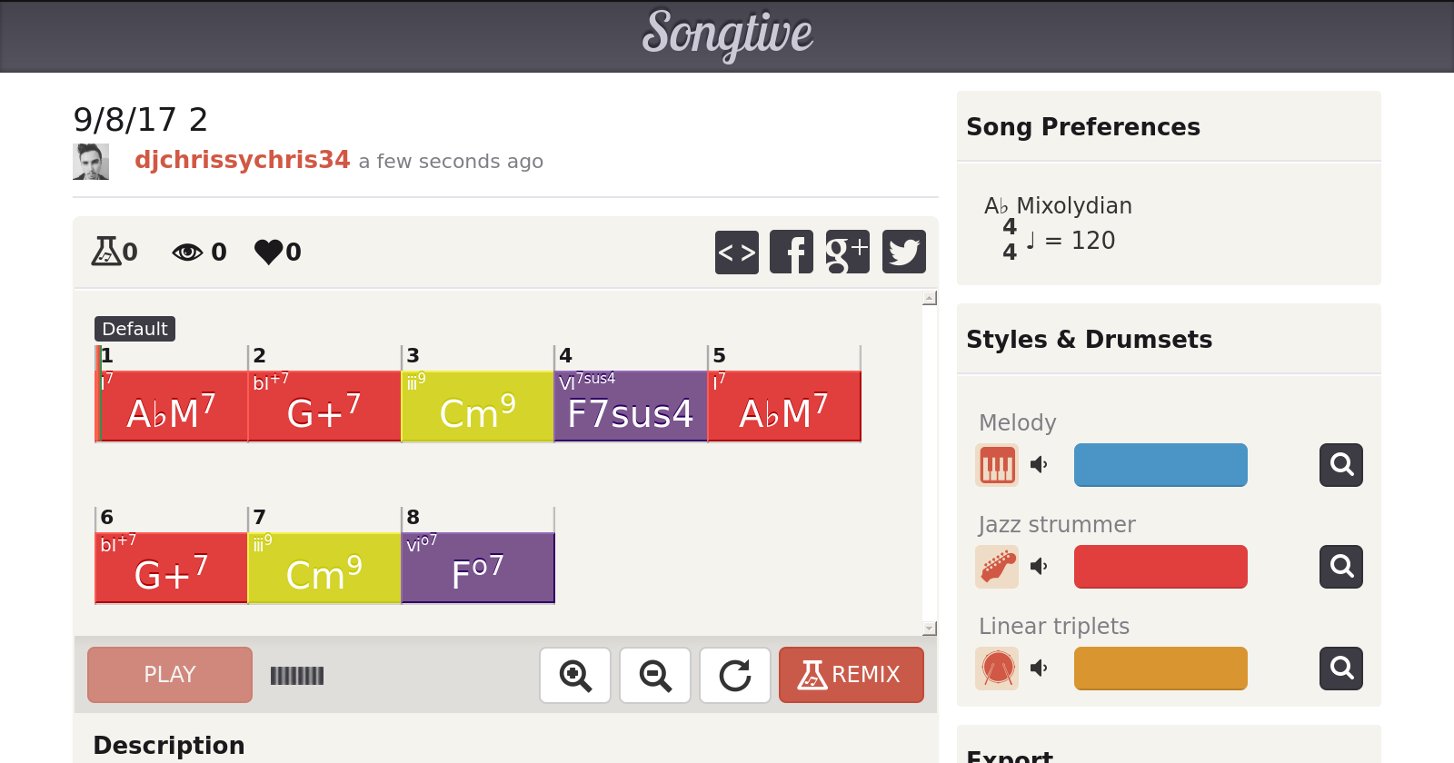Screen dimensions: 1454x763
Task: Click the REMIX button
Action: (851, 675)
